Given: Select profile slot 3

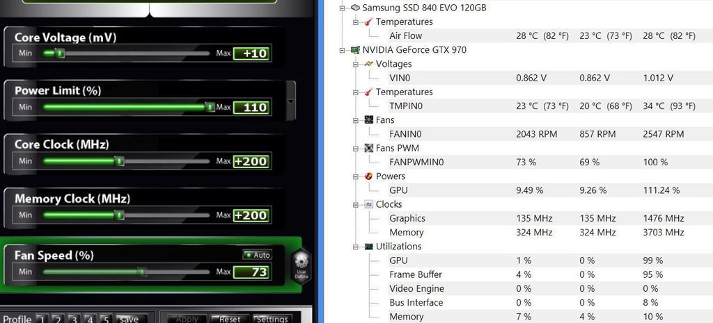Looking at the screenshot, I should tap(74, 319).
